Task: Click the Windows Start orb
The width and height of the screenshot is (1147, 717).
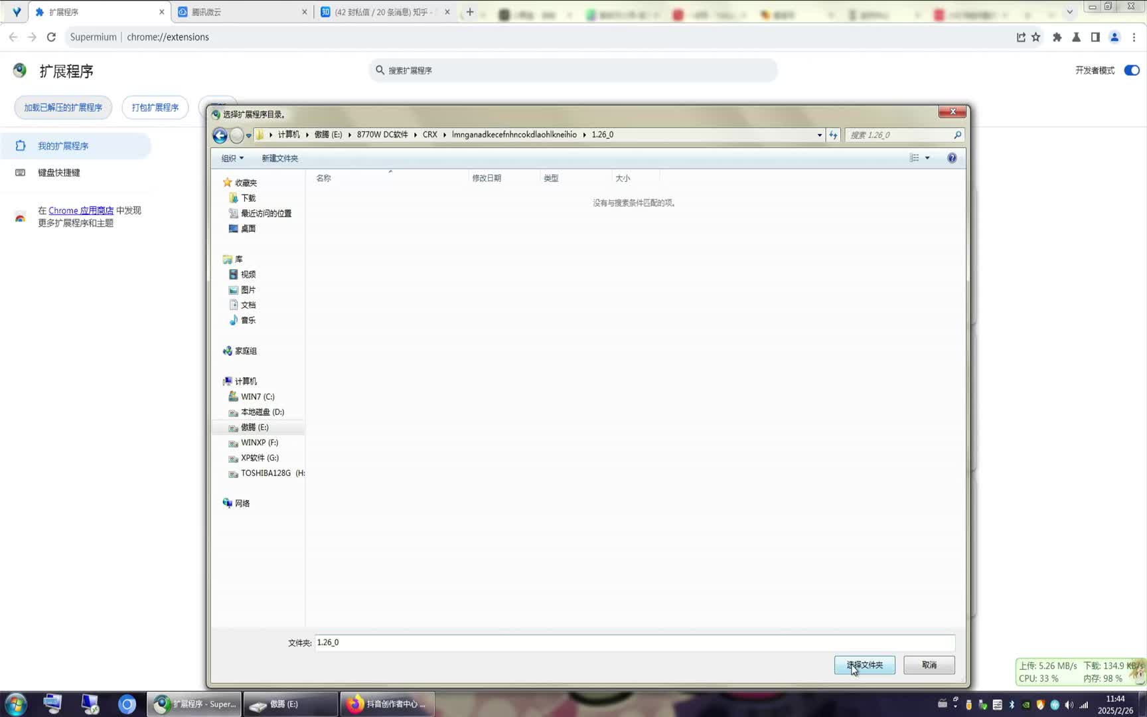Action: pos(16,704)
